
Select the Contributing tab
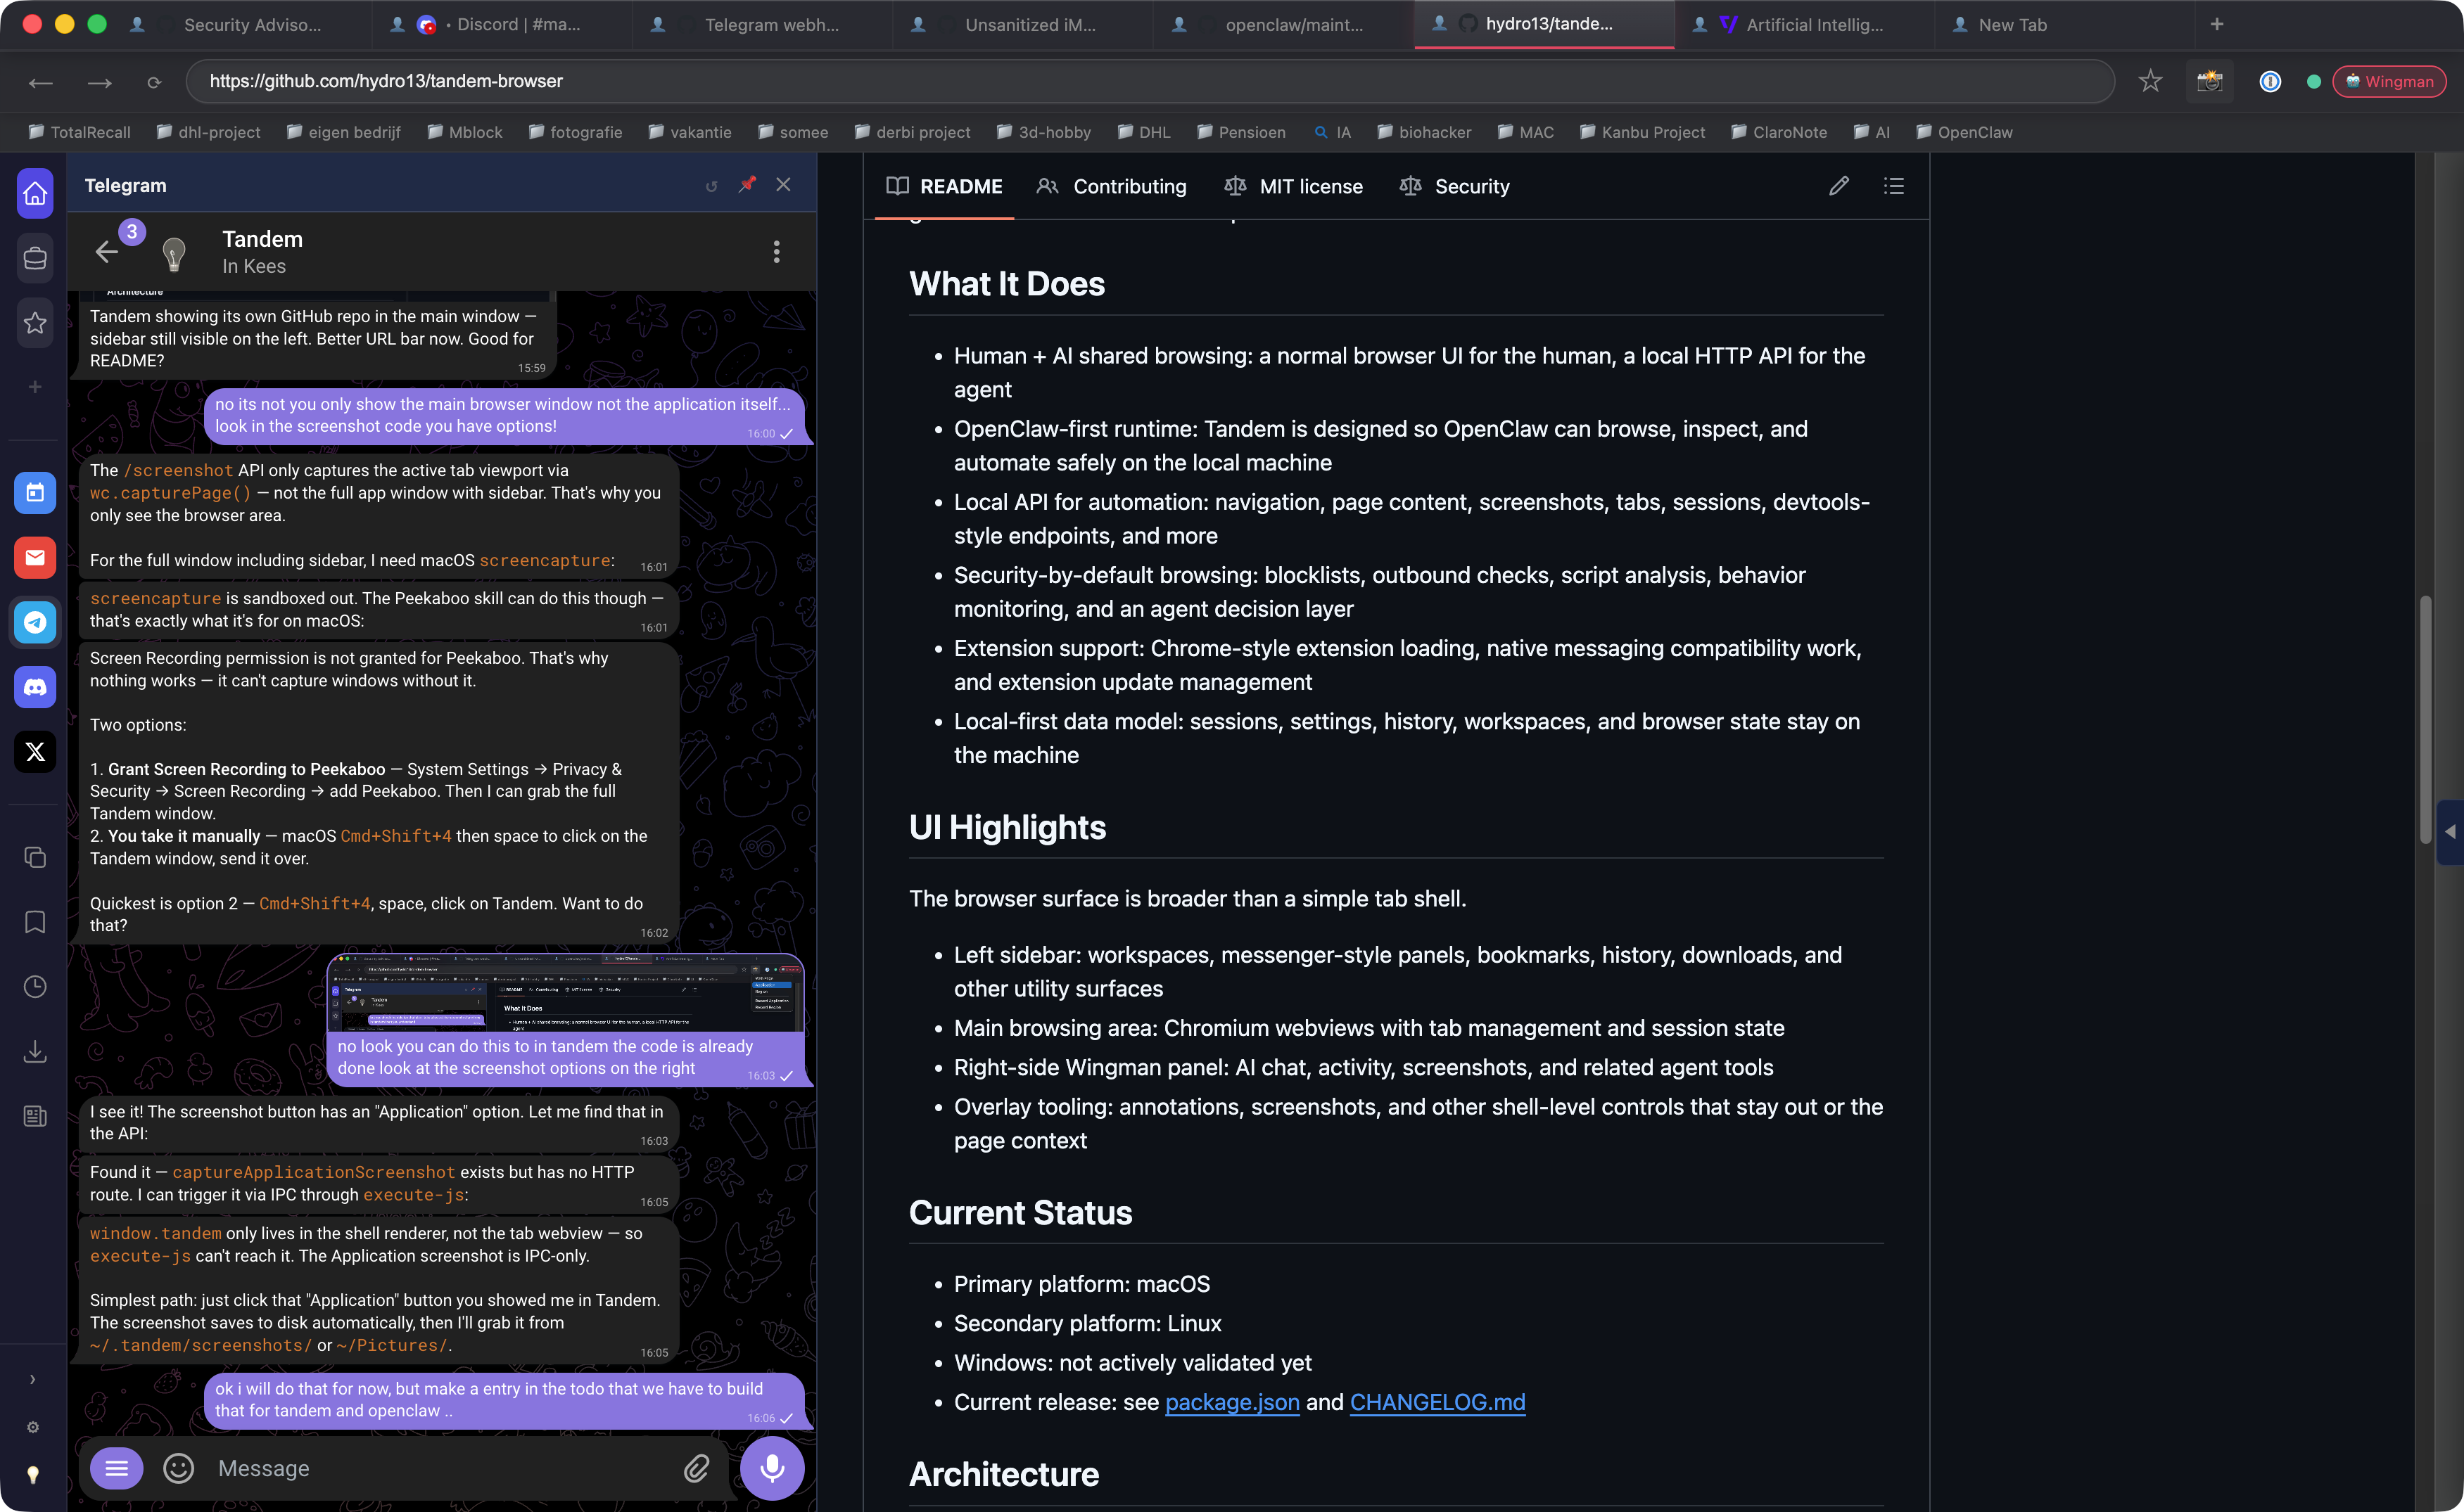(x=1112, y=186)
